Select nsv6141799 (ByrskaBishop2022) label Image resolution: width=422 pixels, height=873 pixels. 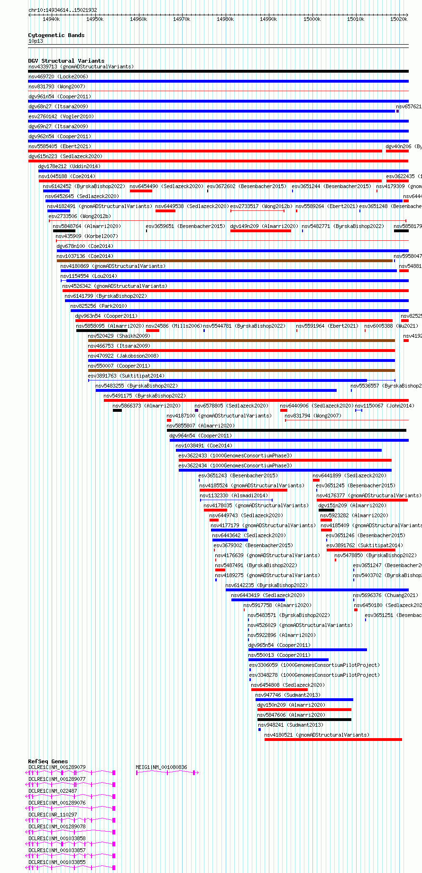pos(106,296)
